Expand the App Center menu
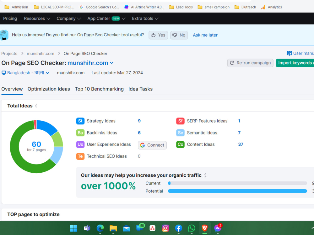The height and width of the screenshot is (235, 314). 106,18
